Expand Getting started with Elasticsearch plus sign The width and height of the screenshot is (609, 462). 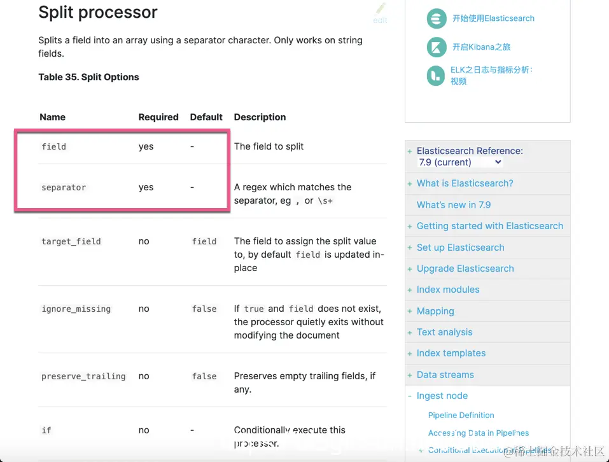coord(410,227)
